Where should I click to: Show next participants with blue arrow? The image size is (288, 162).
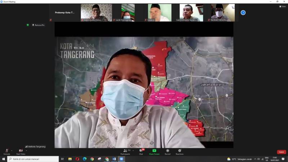[243, 13]
